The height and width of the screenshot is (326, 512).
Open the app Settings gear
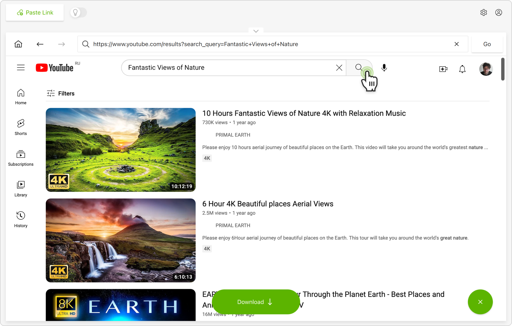[x=484, y=12]
